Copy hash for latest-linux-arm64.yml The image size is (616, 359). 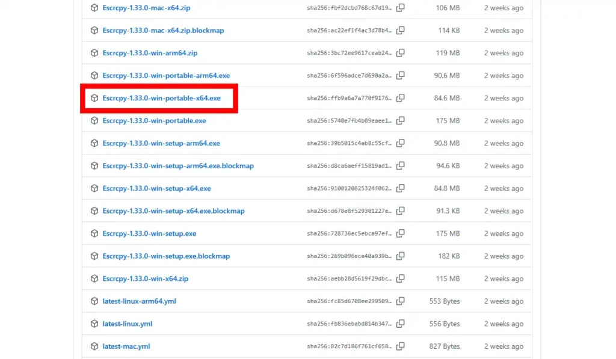coord(400,301)
